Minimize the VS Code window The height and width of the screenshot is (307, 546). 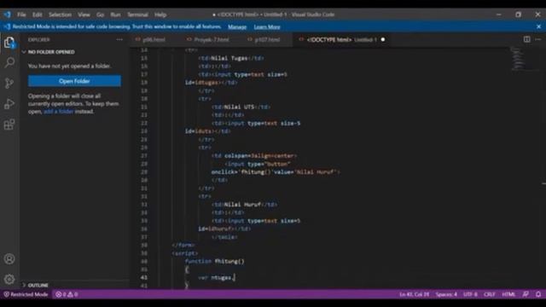(498, 14)
